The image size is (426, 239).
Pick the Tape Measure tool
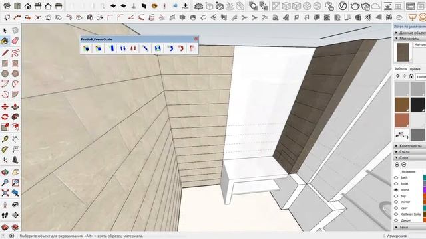click(5, 139)
